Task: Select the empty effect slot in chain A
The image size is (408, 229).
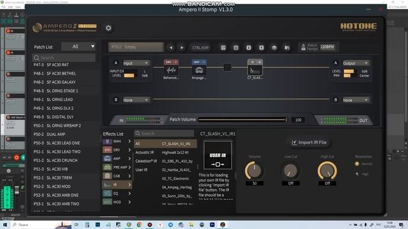Action: [x=228, y=67]
